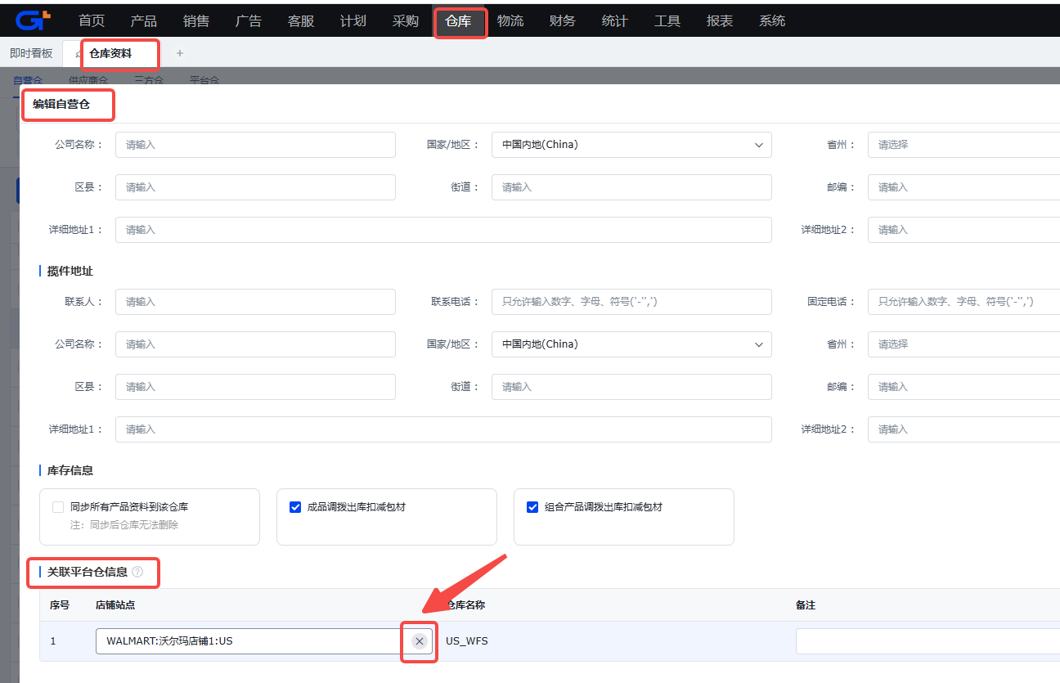This screenshot has width=1060, height=683.
Task: Clear the WALMART store site selection
Action: point(420,641)
